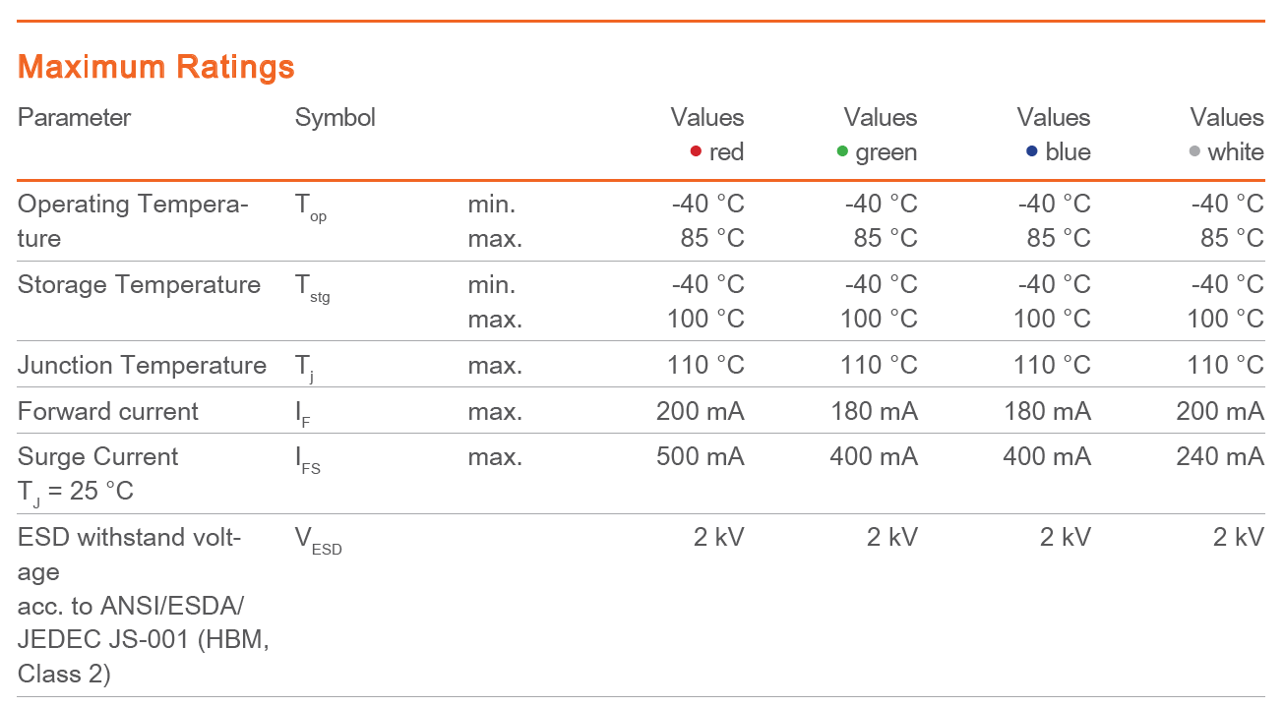
Task: Select the Symbol column header
Action: click(x=336, y=118)
